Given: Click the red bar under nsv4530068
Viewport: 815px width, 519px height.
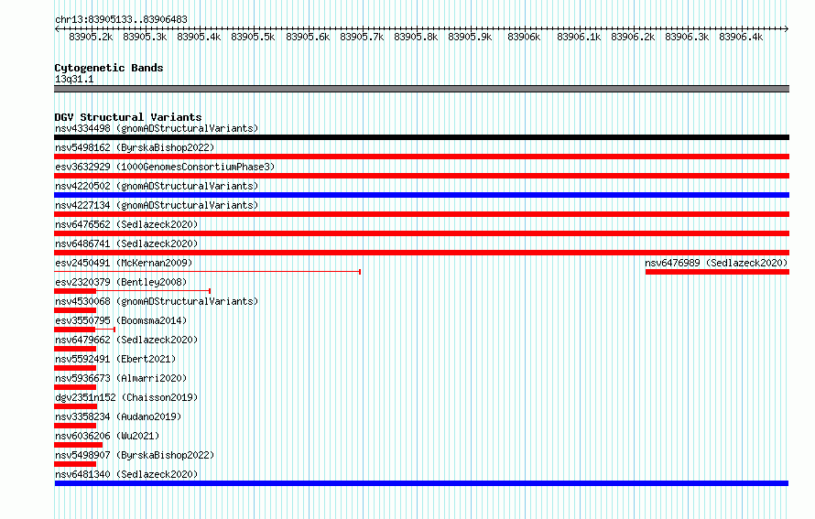Looking at the screenshot, I should coord(75,310).
